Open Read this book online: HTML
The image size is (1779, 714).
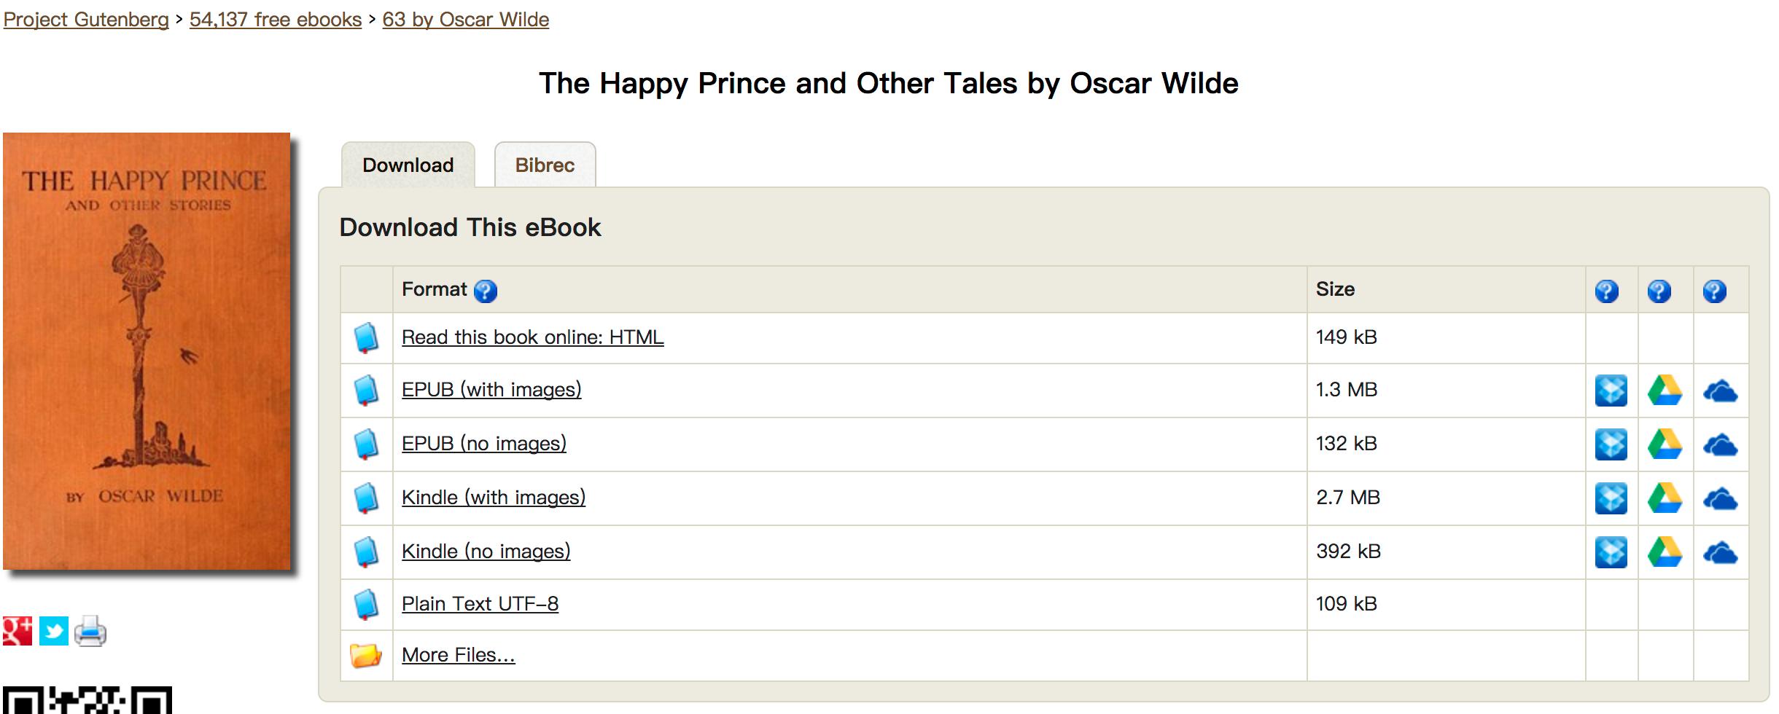pyautogui.click(x=532, y=337)
